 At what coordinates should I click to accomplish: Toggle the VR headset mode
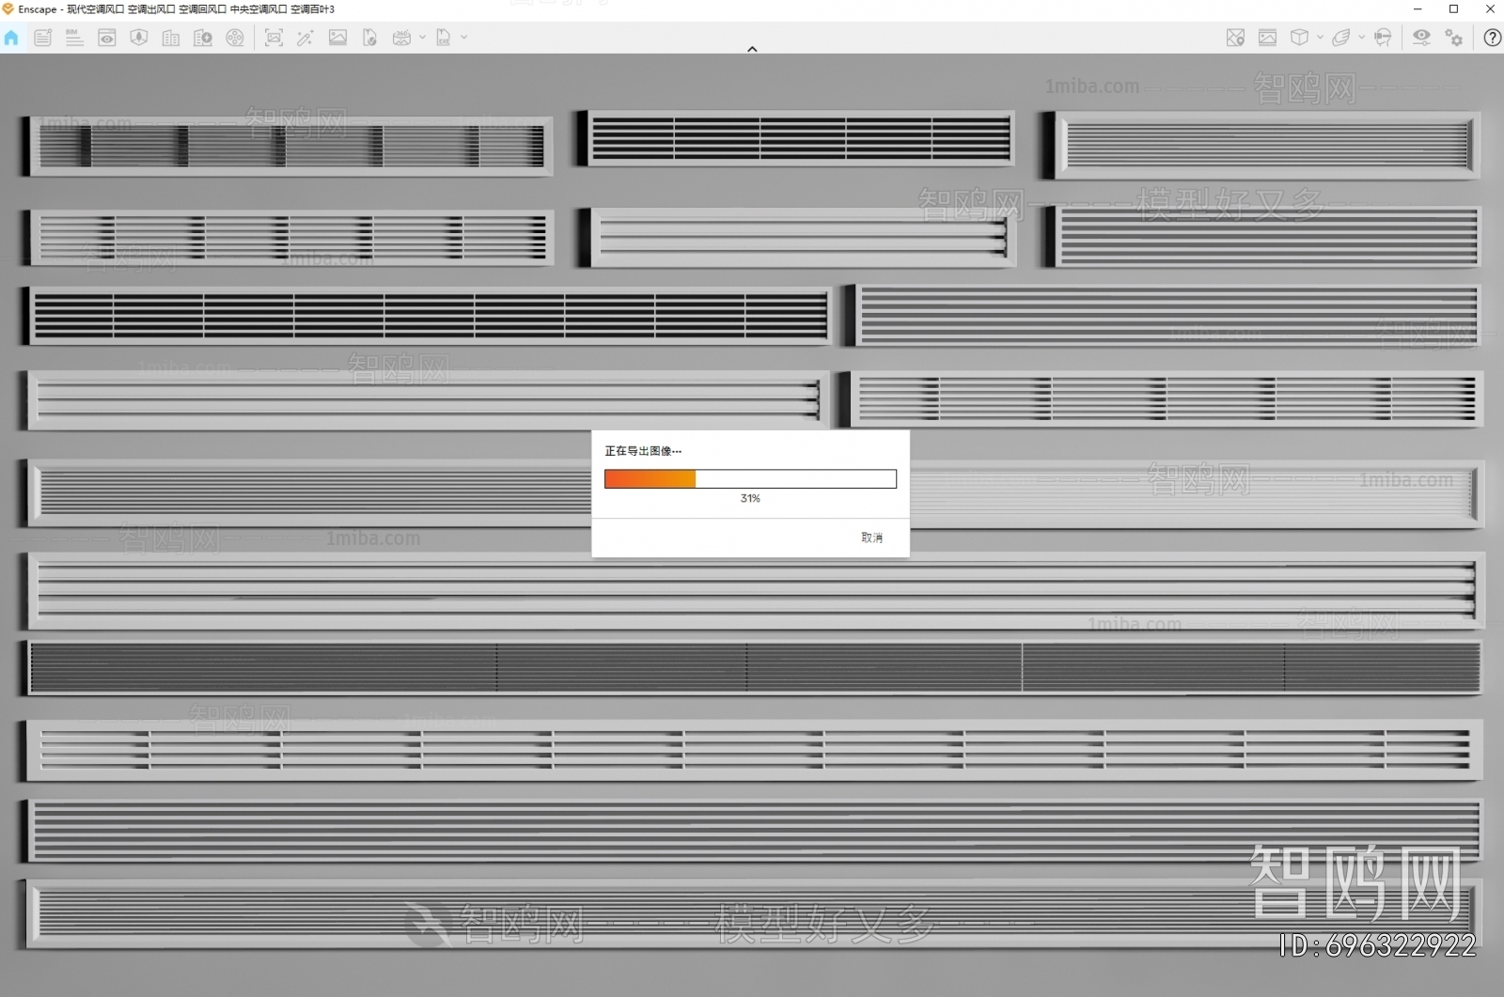coord(1382,38)
